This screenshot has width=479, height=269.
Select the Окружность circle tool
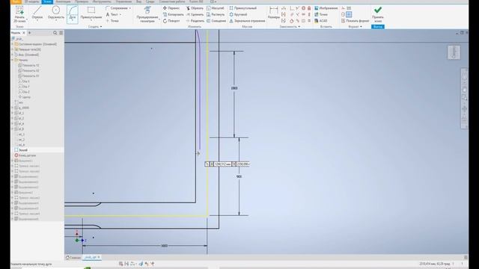(56, 13)
